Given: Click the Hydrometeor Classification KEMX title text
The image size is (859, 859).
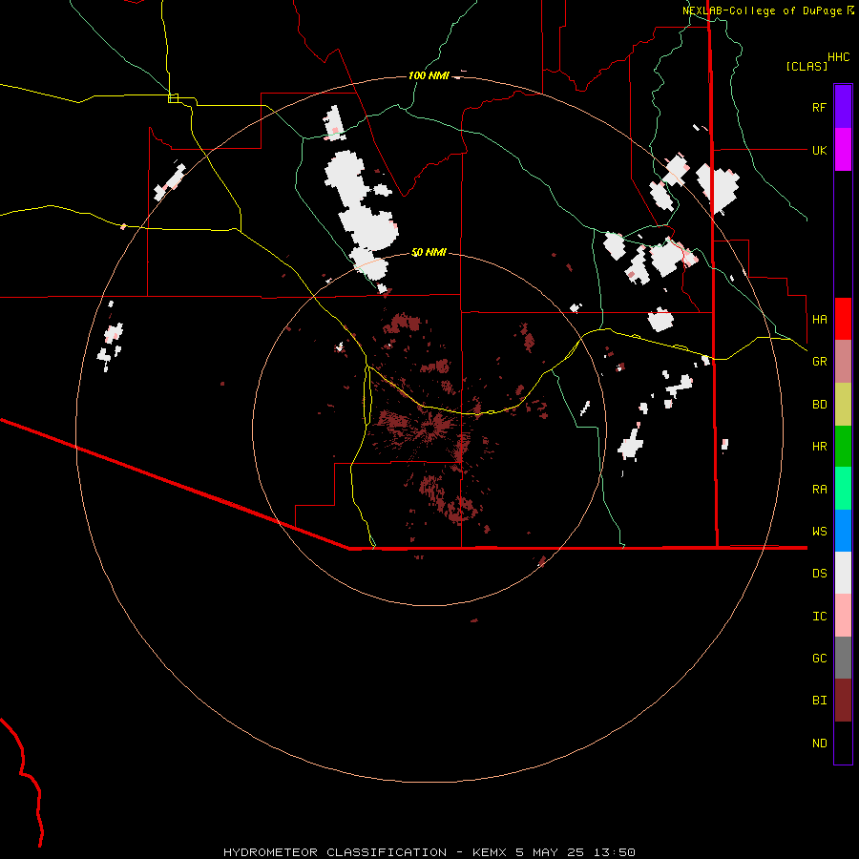Looking at the screenshot, I should pos(429,852).
